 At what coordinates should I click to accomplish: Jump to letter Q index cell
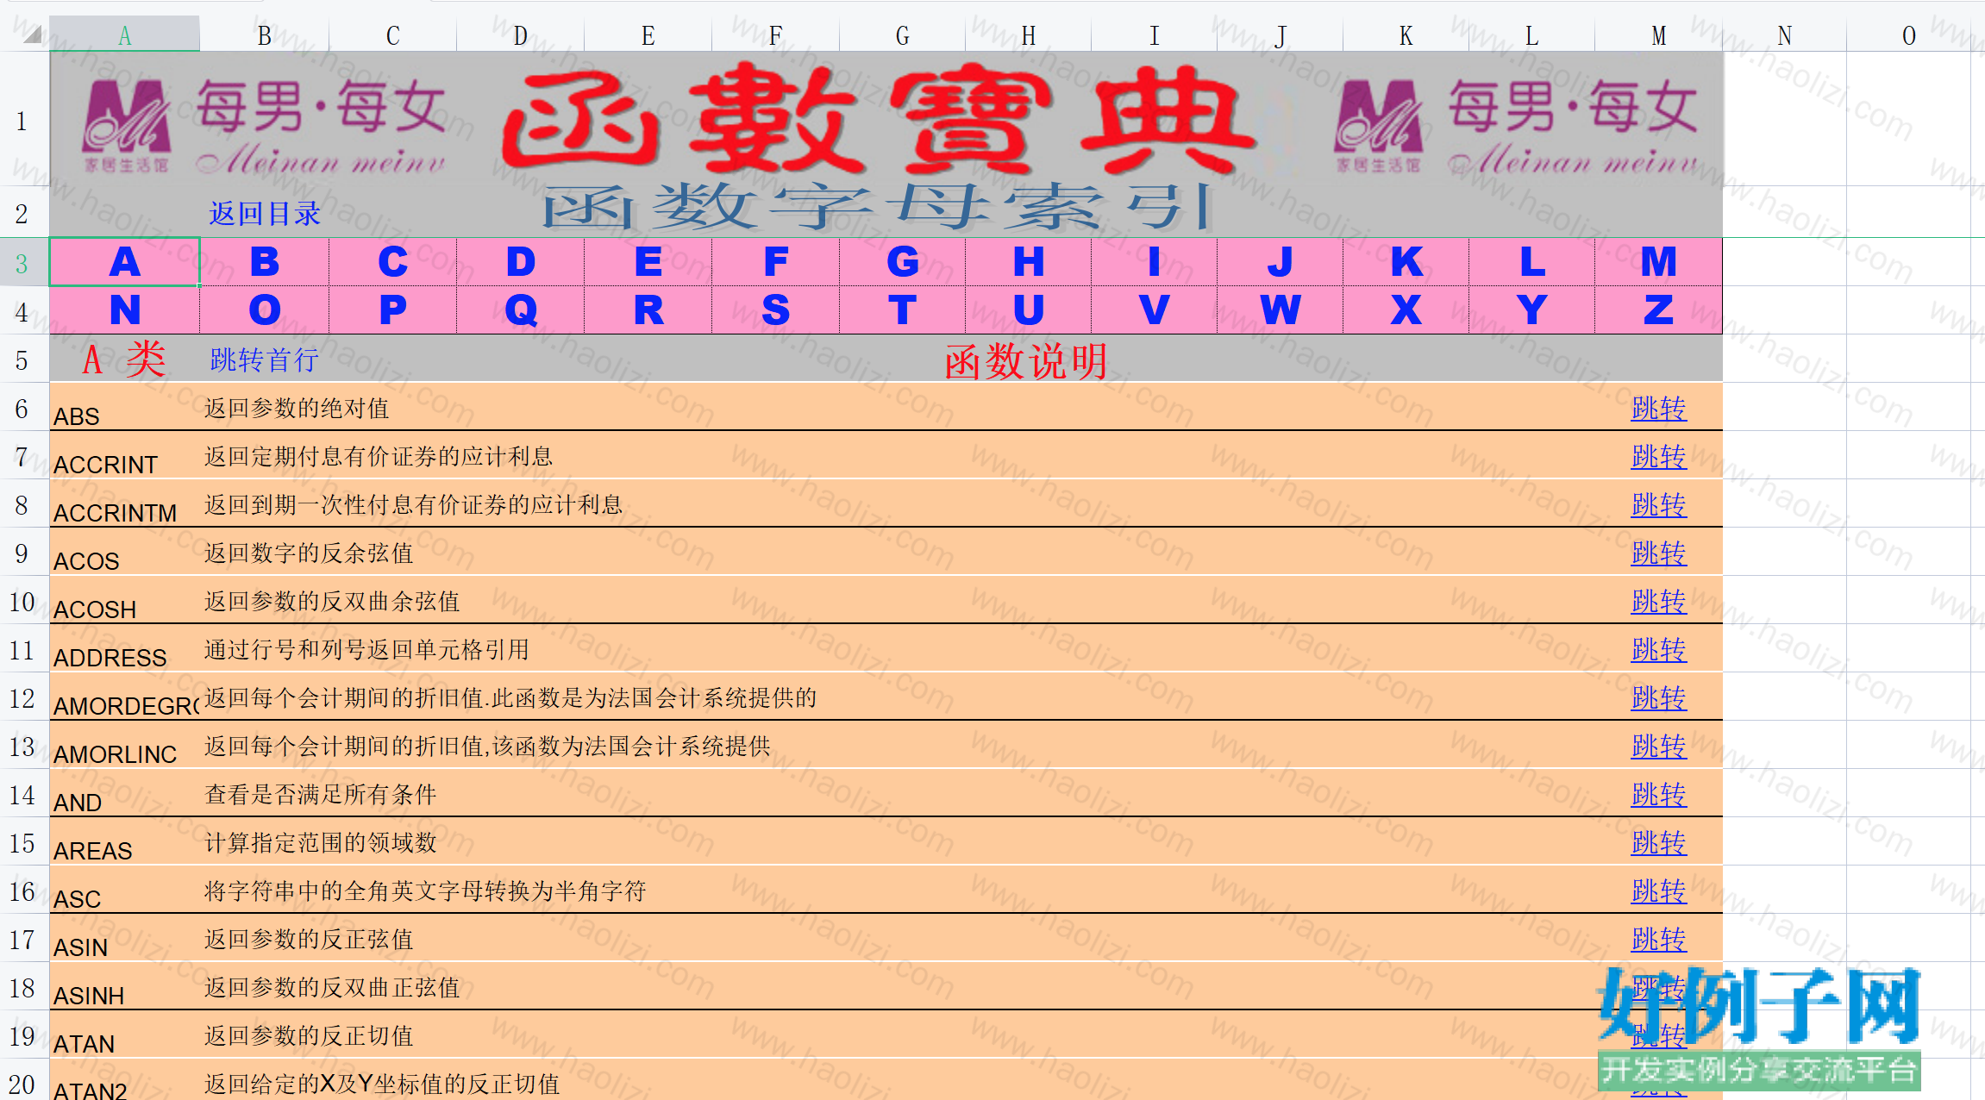pyautogui.click(x=521, y=310)
